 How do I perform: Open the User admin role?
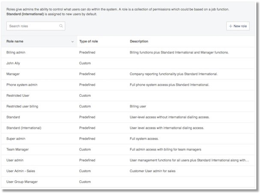pos(15,160)
